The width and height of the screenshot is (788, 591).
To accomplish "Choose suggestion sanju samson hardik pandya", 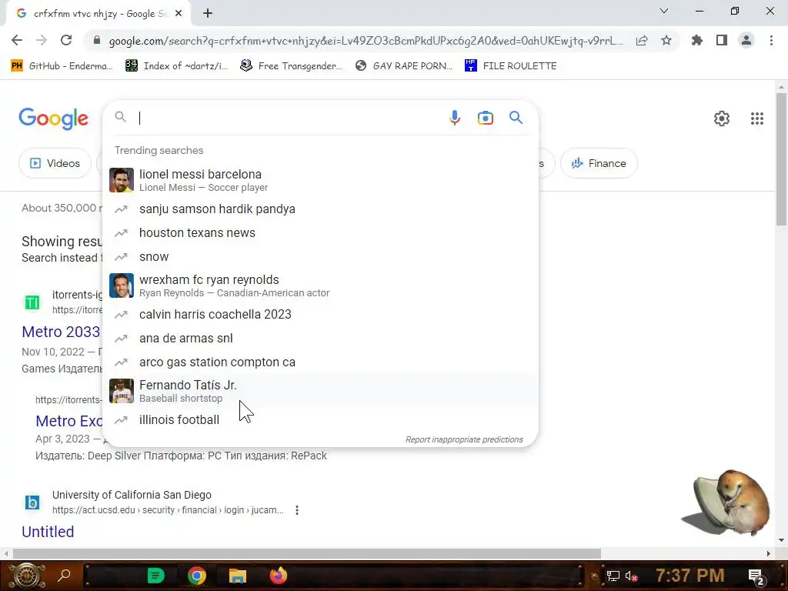I will click(x=320, y=209).
